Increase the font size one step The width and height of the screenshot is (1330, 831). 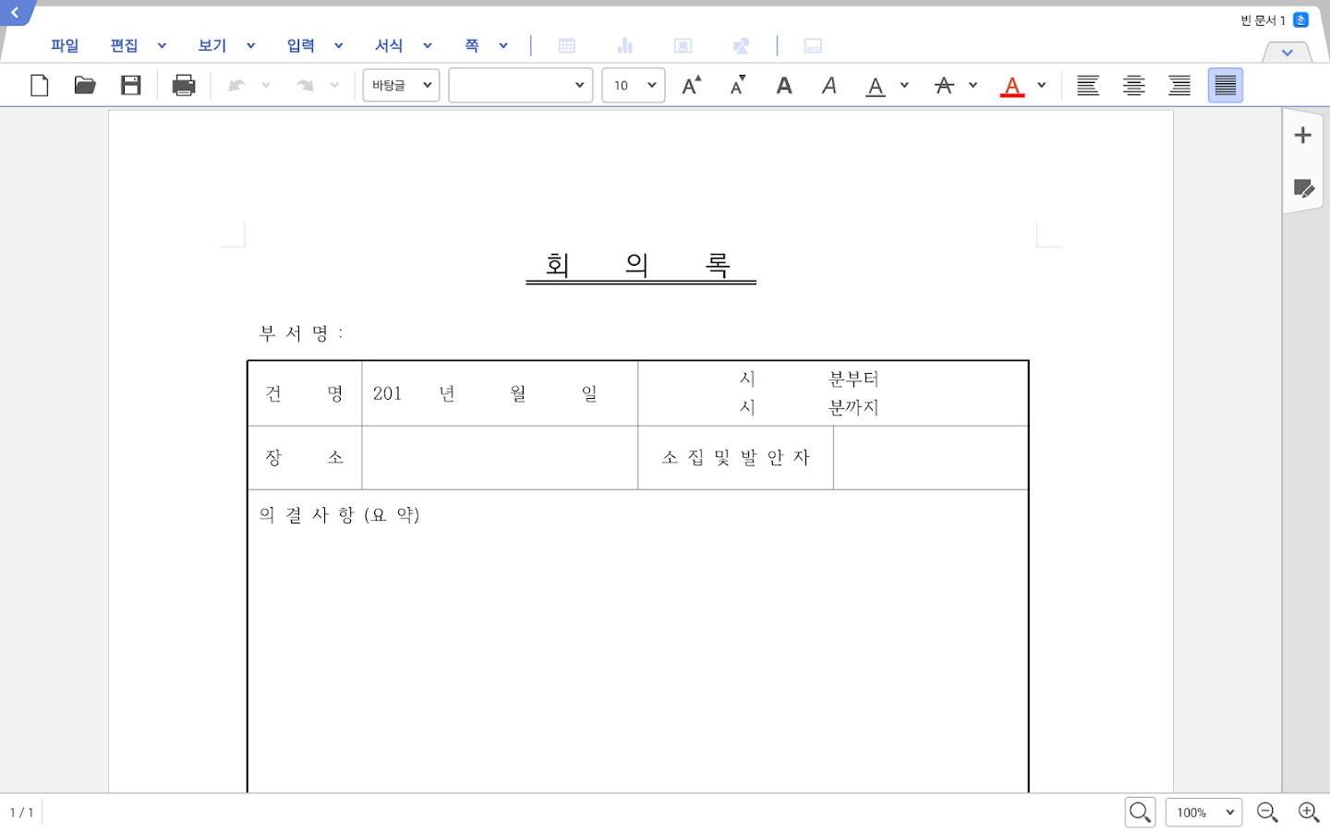(691, 85)
